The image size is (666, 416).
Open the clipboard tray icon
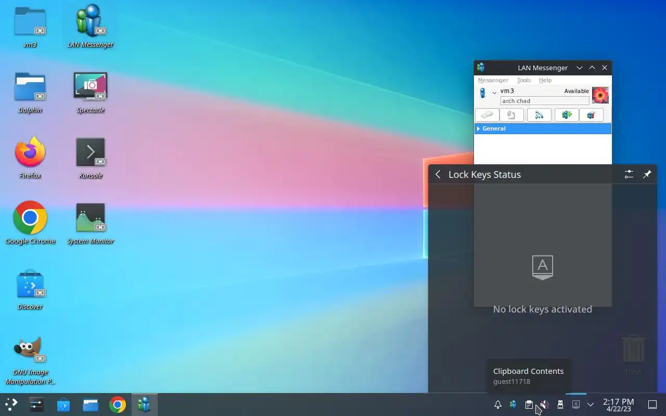(x=529, y=405)
